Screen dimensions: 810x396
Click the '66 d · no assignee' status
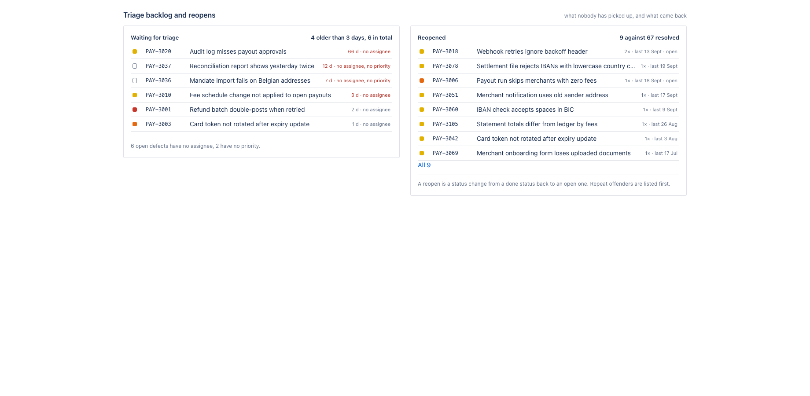369,51
